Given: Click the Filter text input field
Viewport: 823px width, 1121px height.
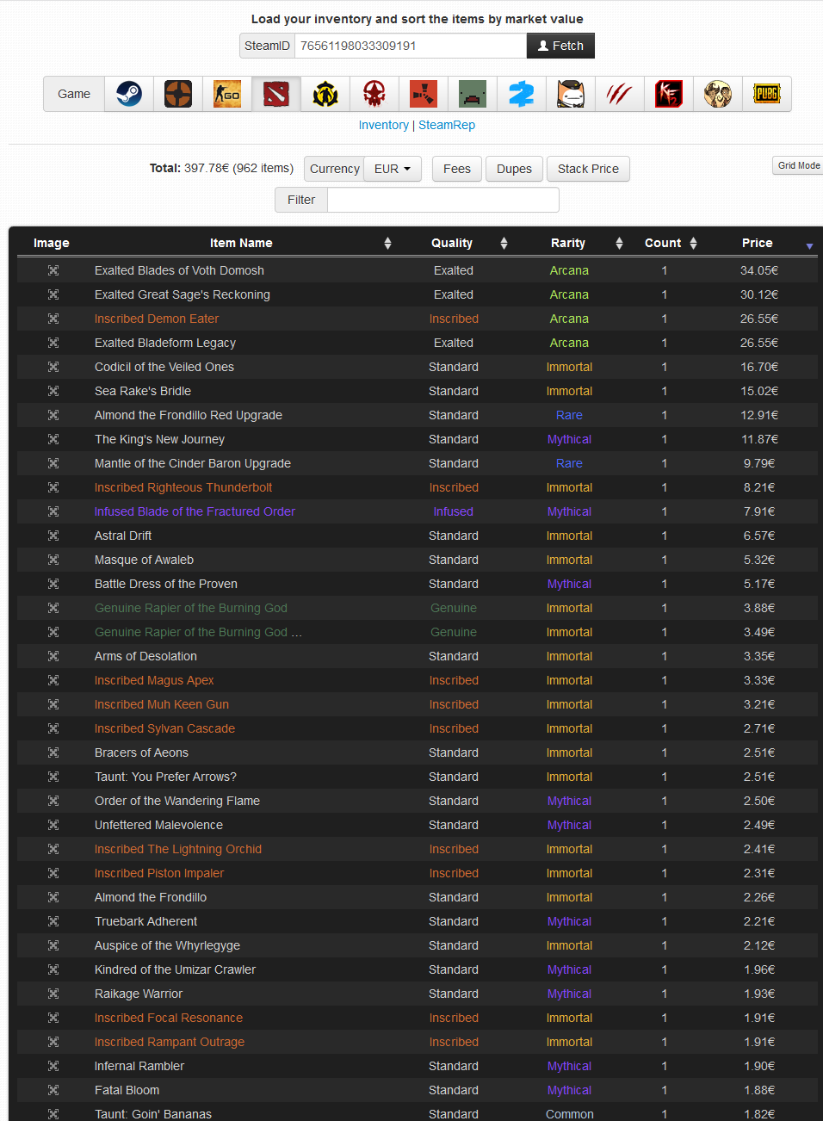Looking at the screenshot, I should click(x=442, y=200).
